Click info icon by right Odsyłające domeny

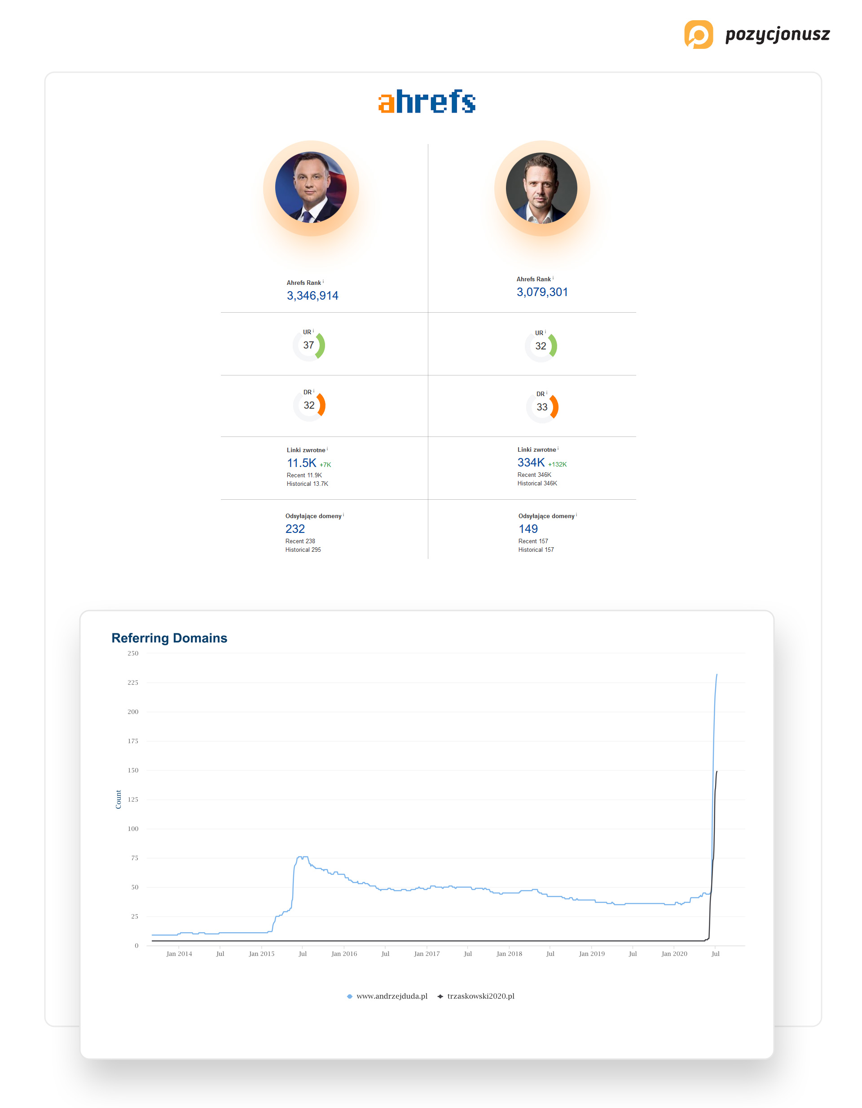click(x=576, y=515)
